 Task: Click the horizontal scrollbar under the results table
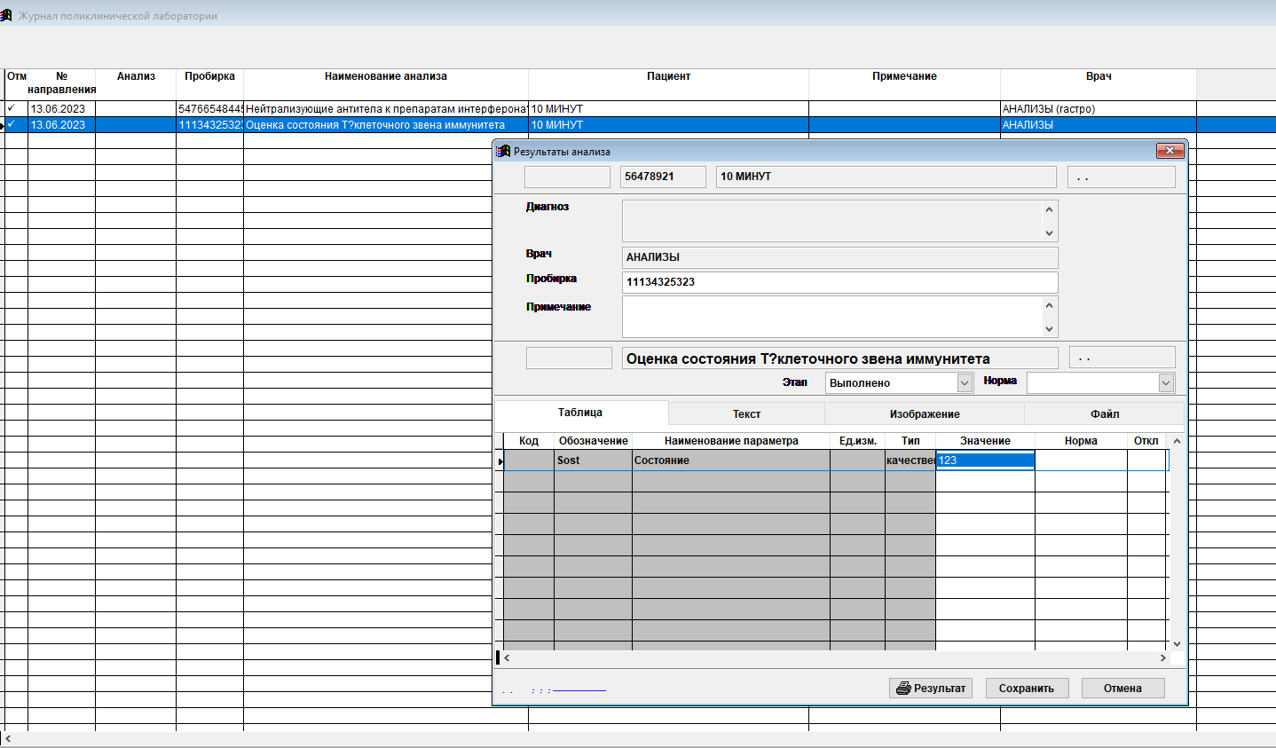point(834,658)
